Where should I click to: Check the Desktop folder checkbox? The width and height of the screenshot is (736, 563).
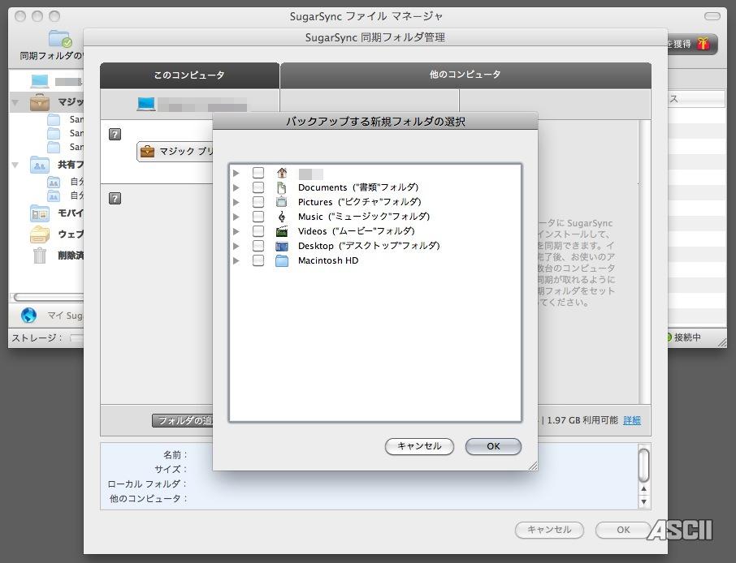coord(258,246)
